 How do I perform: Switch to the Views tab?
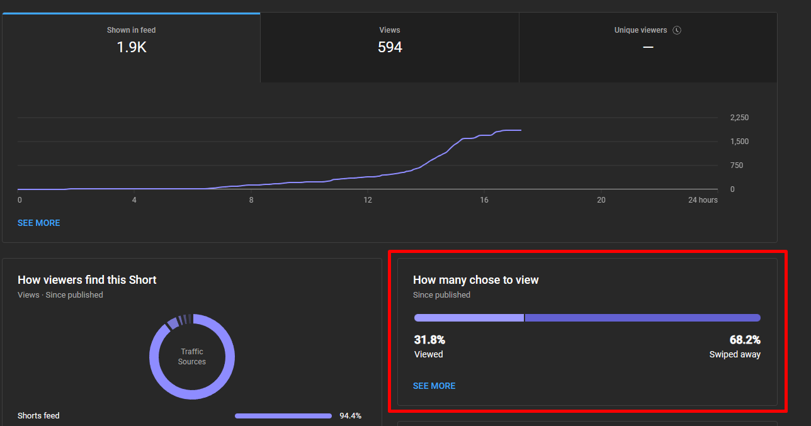click(390, 47)
